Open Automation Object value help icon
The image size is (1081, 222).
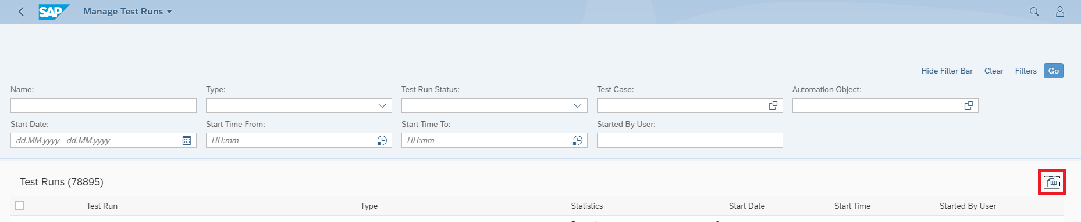(969, 105)
